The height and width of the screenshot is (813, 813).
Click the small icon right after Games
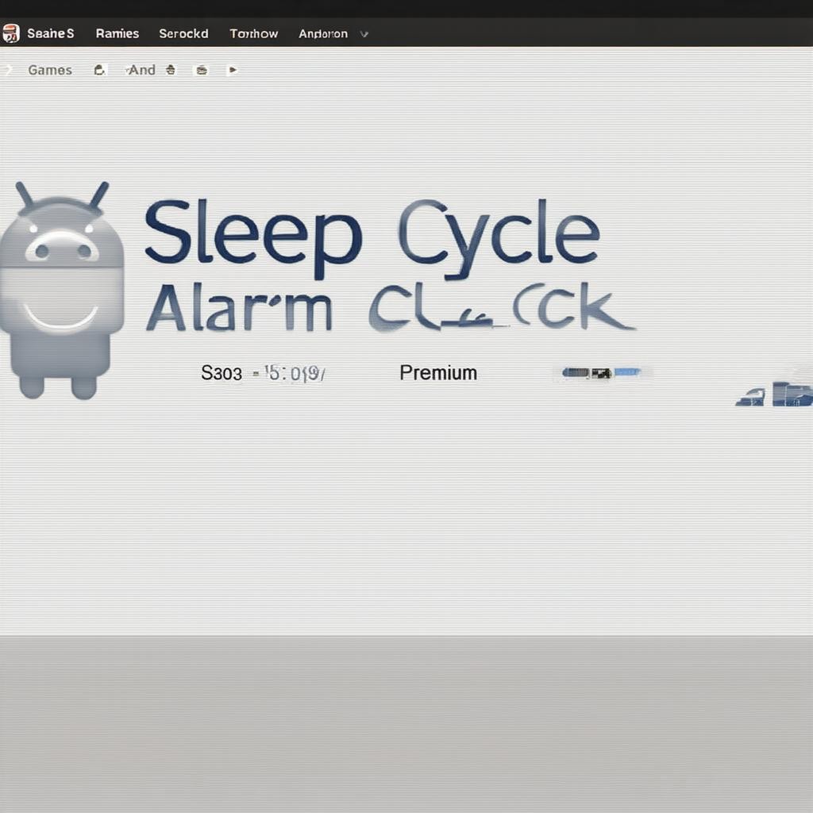(x=99, y=70)
